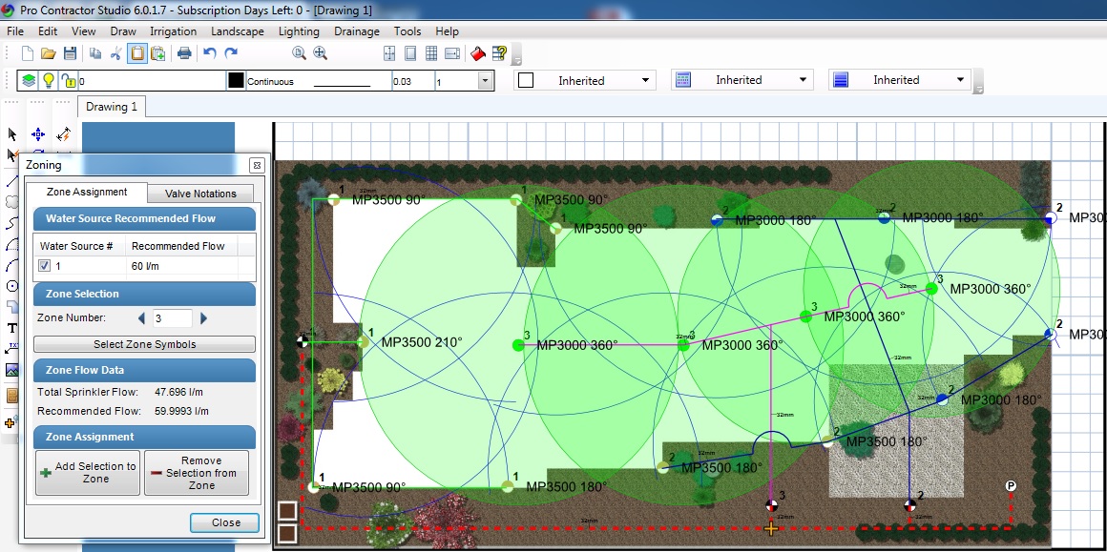Click the black layer color swatch
Viewport: 1107px width, 552px height.
tap(236, 81)
